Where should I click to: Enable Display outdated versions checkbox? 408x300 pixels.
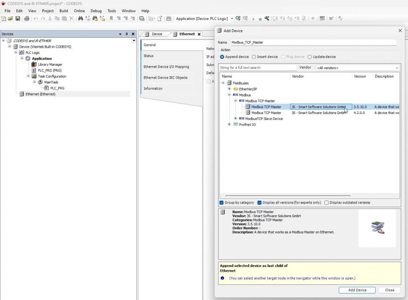tap(326, 202)
